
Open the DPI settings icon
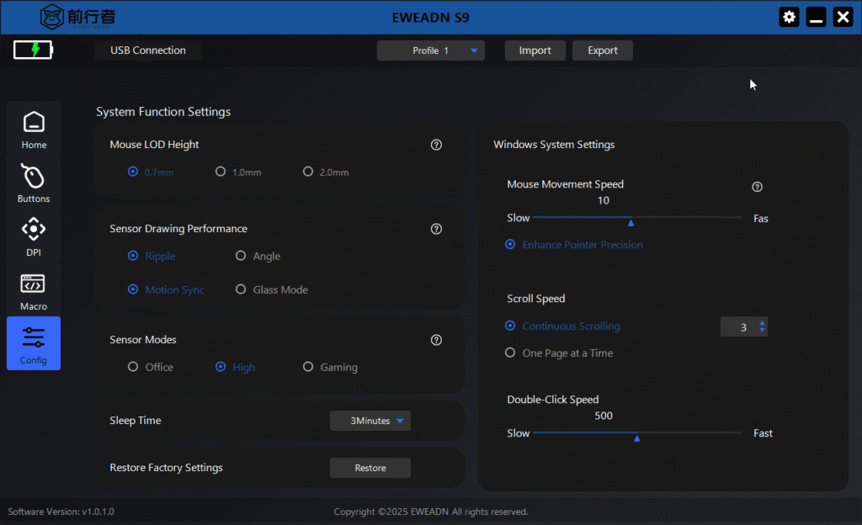point(34,229)
